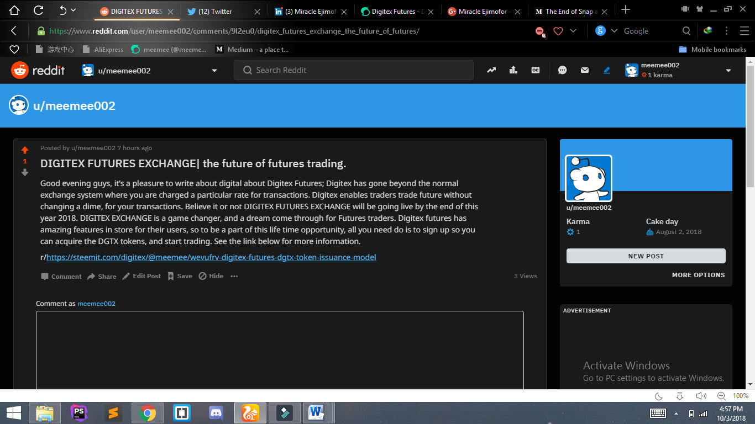Open the 游戏中心 bookmark
The width and height of the screenshot is (755, 424).
[54, 50]
